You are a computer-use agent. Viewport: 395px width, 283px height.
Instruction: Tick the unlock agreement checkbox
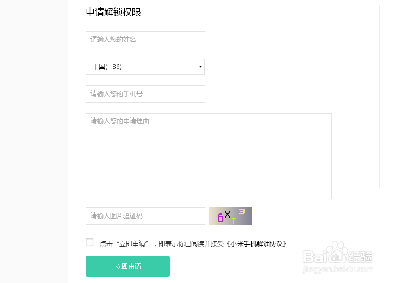coord(89,242)
